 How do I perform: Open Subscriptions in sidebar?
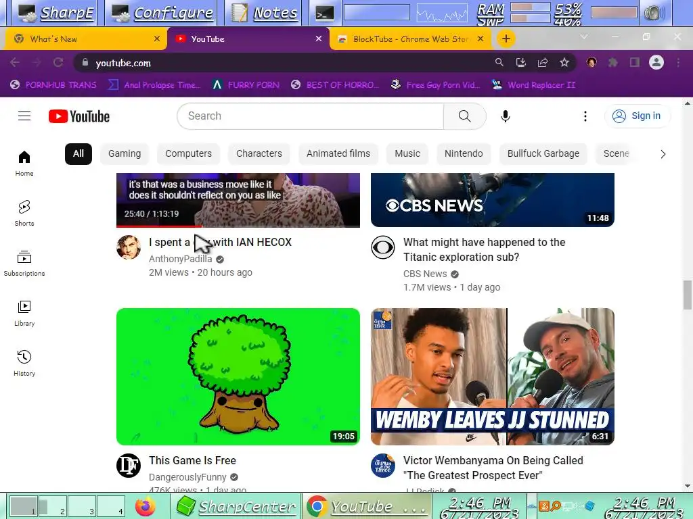pos(24,263)
